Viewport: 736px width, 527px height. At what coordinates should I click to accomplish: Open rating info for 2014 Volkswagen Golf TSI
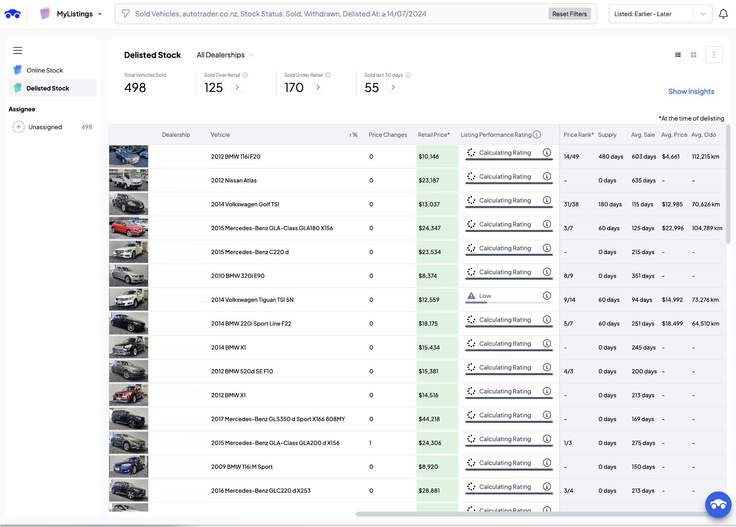pyautogui.click(x=547, y=200)
